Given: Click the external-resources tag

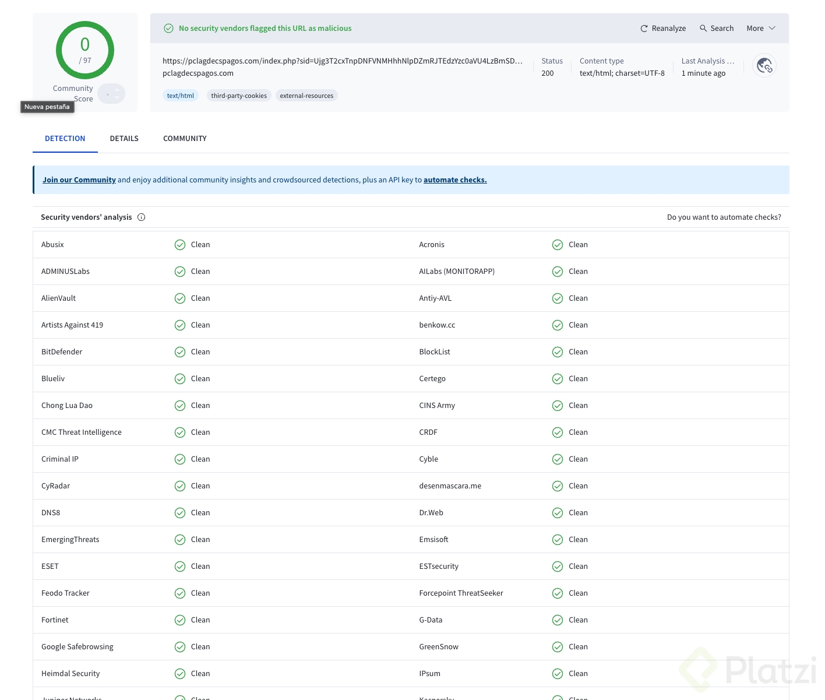Looking at the screenshot, I should click(x=306, y=96).
